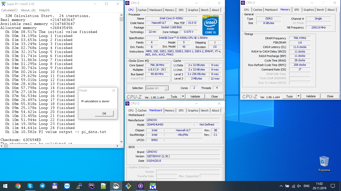The width and height of the screenshot is (341, 191).
Task: Open the Bench tab in the CPU-Z mainboard window
Action: pos(205,110)
